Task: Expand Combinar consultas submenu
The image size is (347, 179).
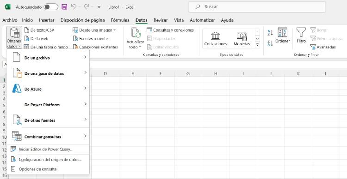Action: [x=48, y=137]
